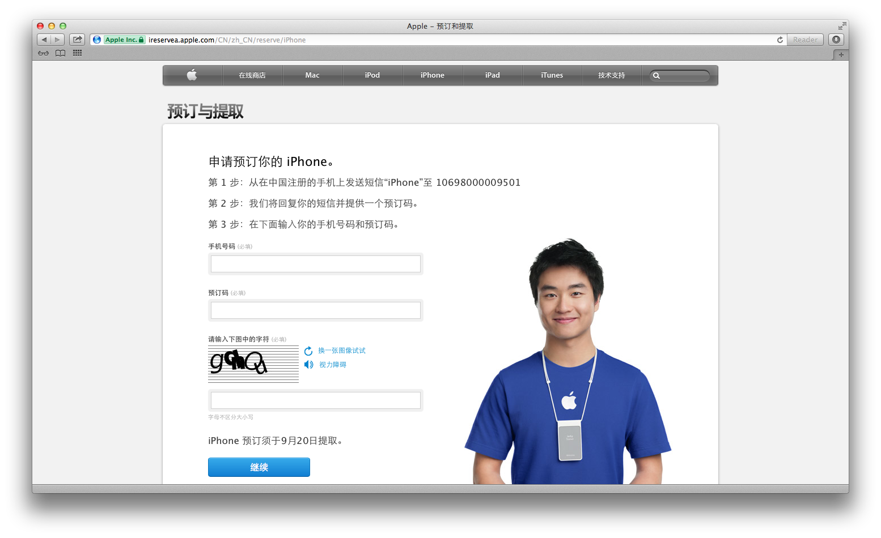The height and width of the screenshot is (538, 881).
Task: Click the site favicon globe in address bar
Action: [x=97, y=40]
